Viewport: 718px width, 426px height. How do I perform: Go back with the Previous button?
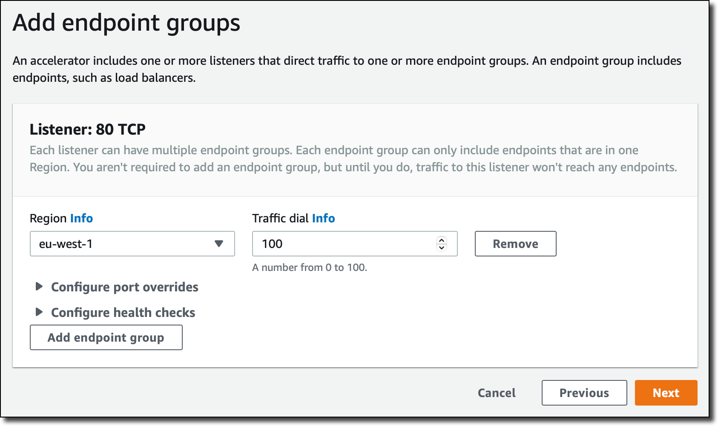coord(584,393)
